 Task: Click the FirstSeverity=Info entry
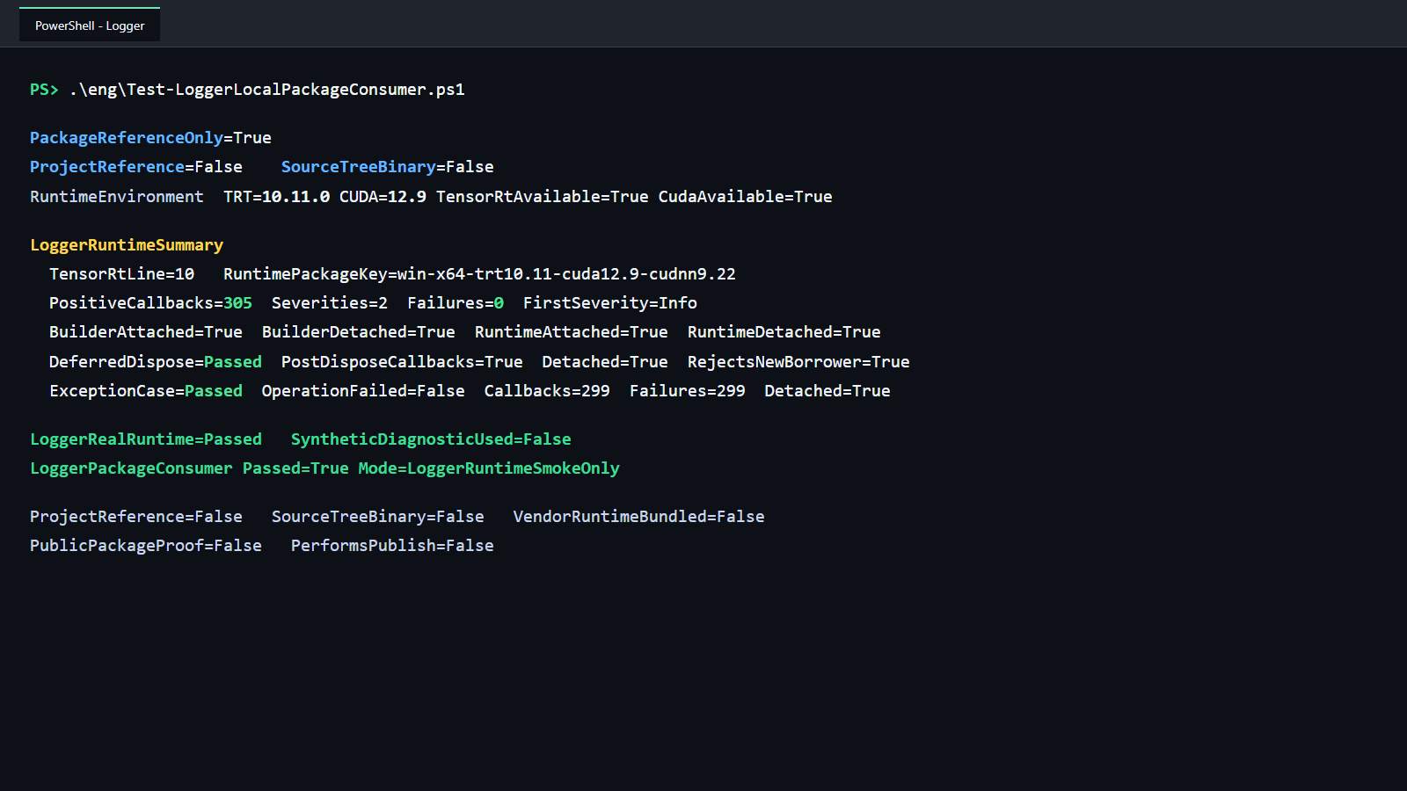pyautogui.click(x=610, y=303)
